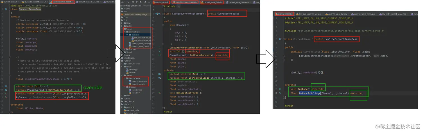Viewport: 425px width, 134px height.
Task: Switch to current_sense.h tab in the middle window
Action: pos(161,2)
